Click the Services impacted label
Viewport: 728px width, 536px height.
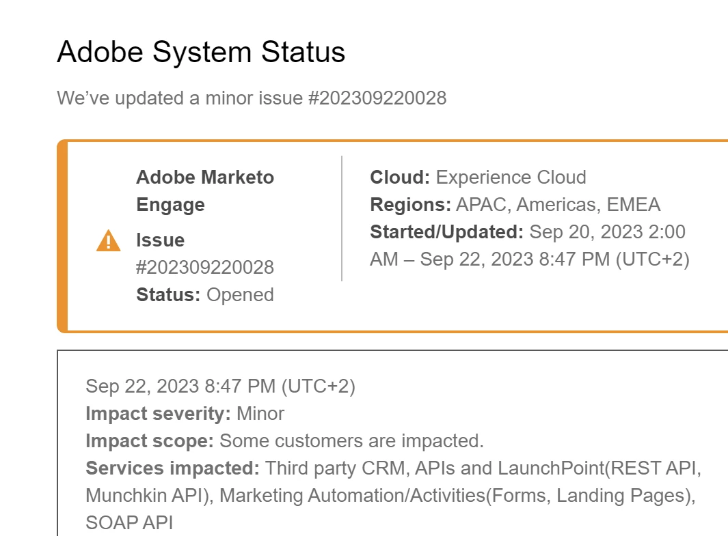pos(172,468)
